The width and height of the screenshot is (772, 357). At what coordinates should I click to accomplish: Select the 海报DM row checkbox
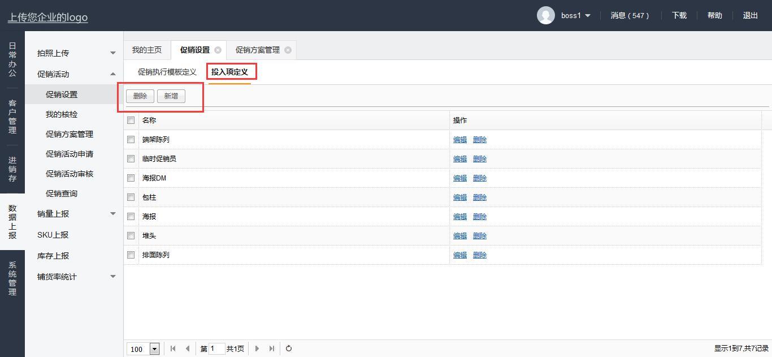[x=131, y=178]
